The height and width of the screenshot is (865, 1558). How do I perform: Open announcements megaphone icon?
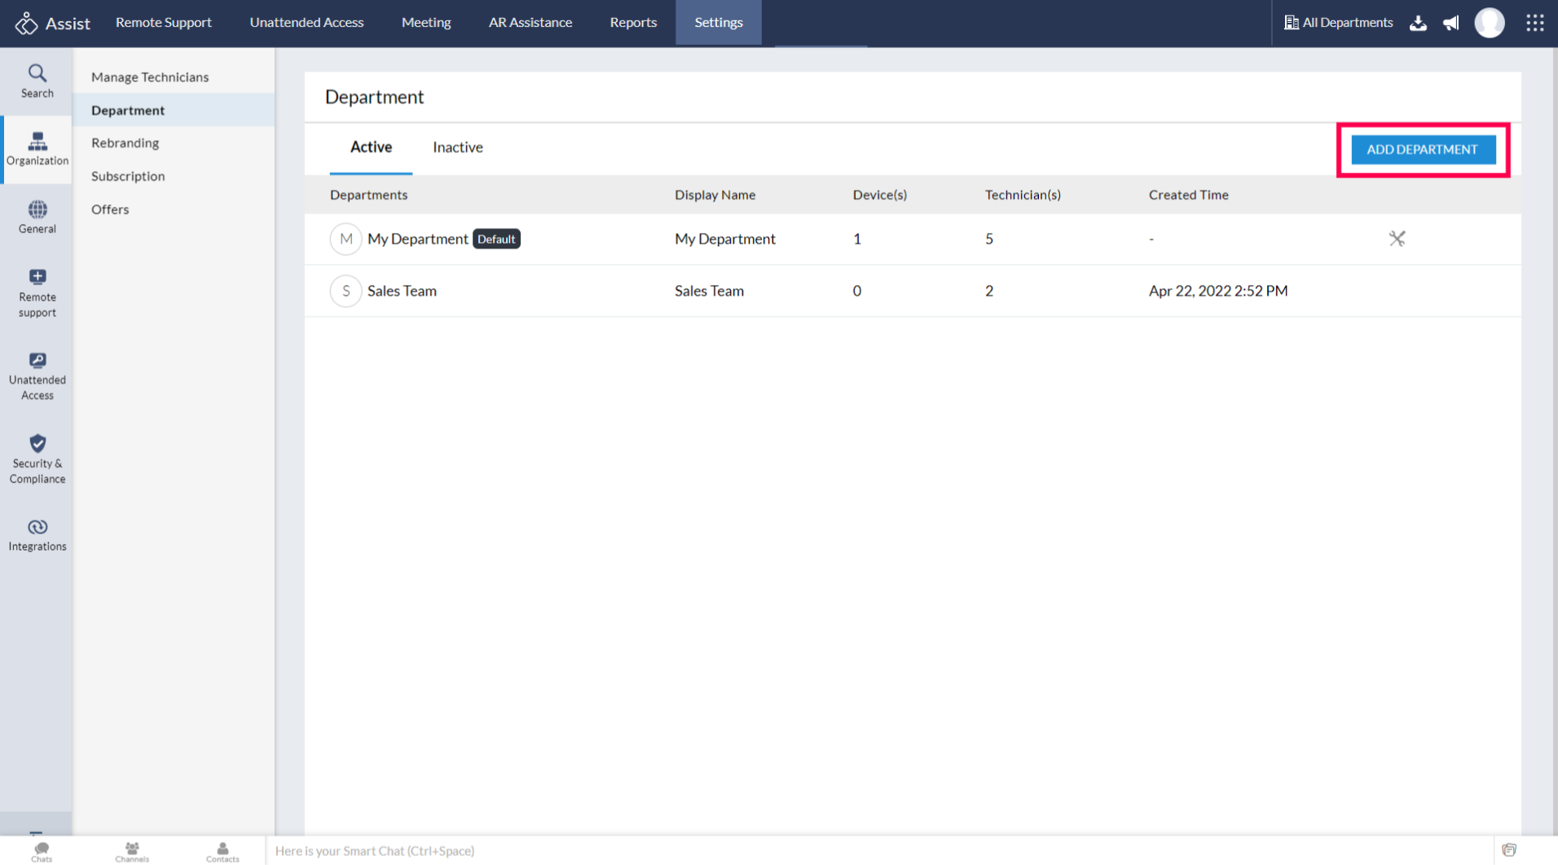click(x=1450, y=23)
